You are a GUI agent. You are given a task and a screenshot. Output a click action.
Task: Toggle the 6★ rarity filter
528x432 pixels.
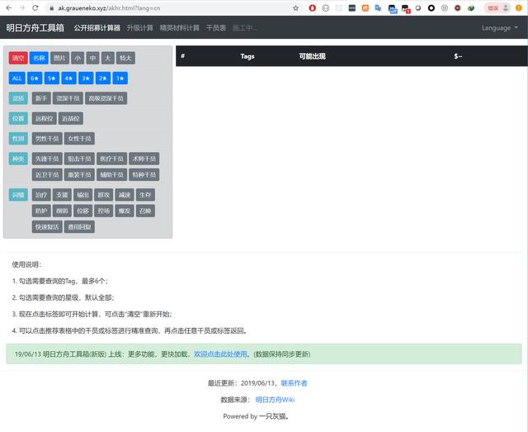(x=35, y=78)
